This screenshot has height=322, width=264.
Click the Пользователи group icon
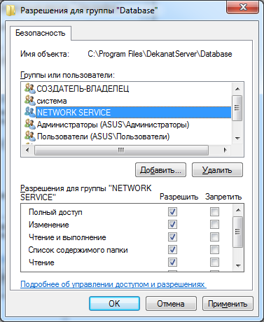click(x=30, y=136)
